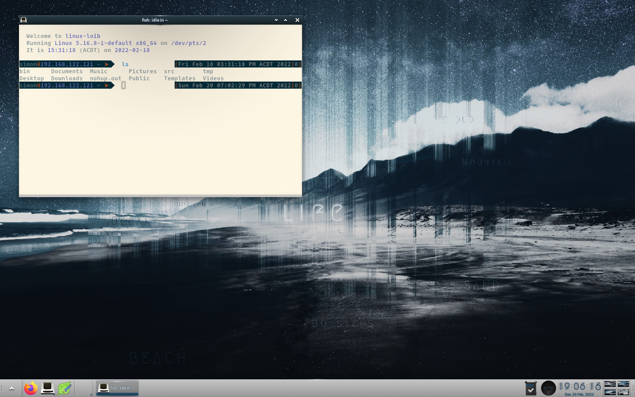Screen dimensions: 635x397
Task: Switch to the top-right workspace thumbnail
Action: tap(624, 384)
